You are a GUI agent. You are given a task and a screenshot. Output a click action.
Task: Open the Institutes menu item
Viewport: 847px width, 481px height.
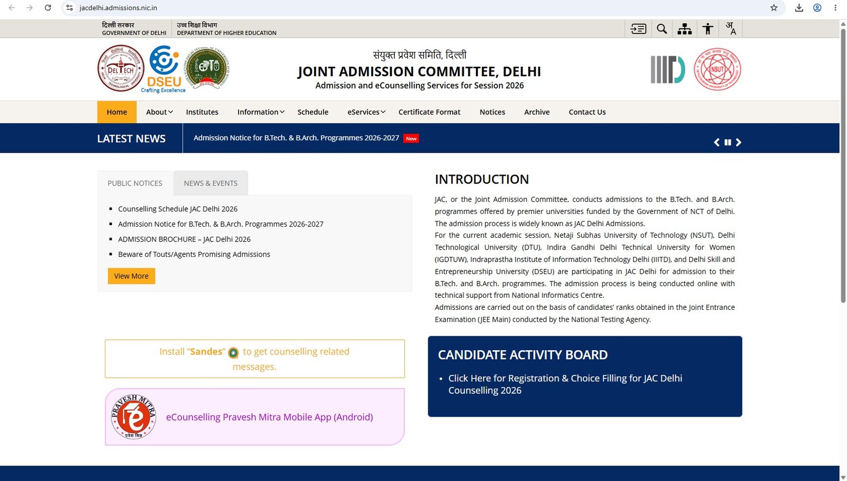click(202, 112)
